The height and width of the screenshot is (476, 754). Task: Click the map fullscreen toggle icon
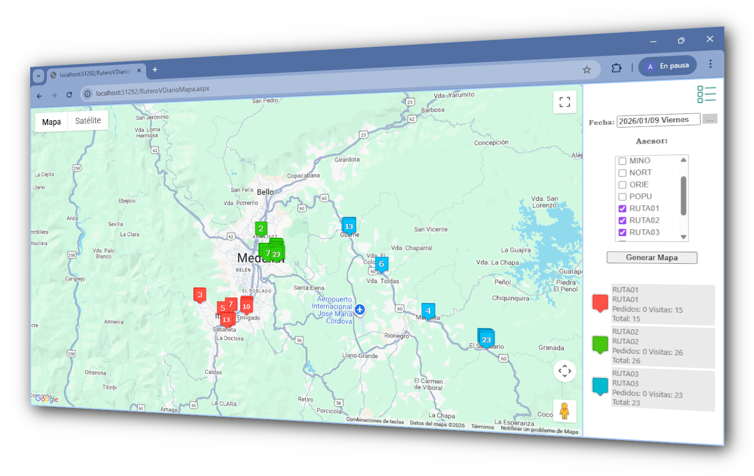[565, 102]
